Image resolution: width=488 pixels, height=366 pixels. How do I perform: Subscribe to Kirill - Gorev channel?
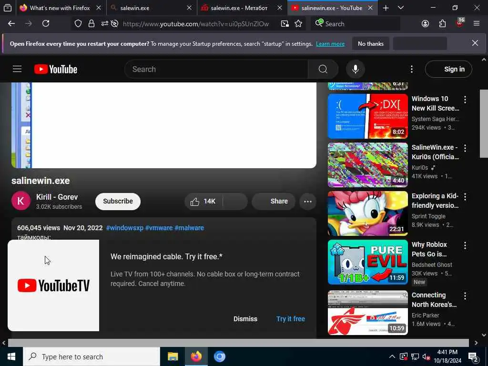click(x=118, y=201)
